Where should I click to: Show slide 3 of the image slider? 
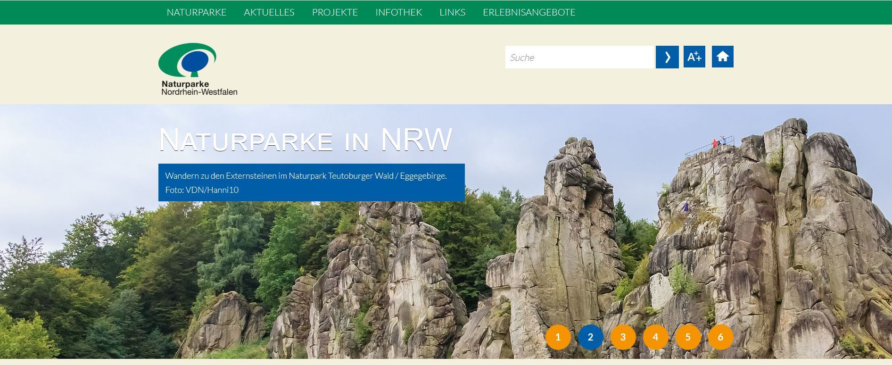[x=623, y=337]
